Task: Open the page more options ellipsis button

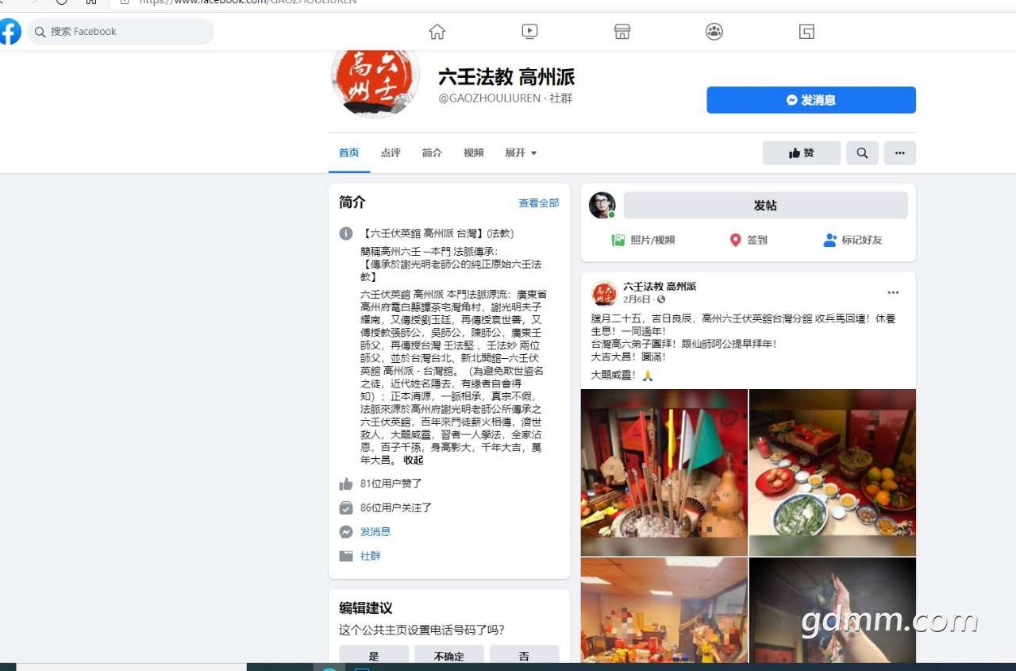Action: (900, 153)
